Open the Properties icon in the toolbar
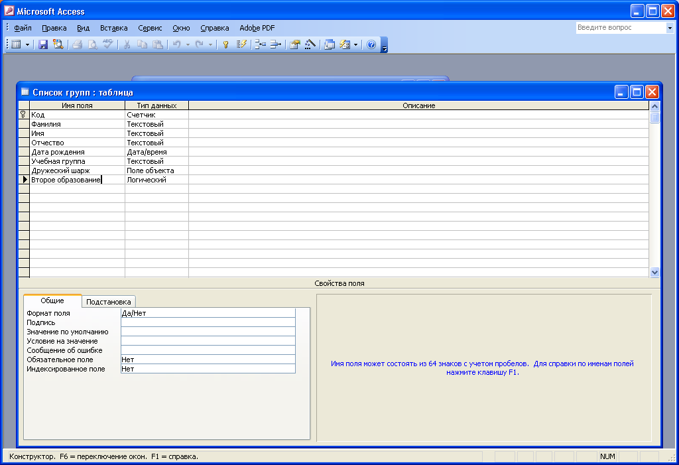This screenshot has height=465, width=679. (x=295, y=44)
